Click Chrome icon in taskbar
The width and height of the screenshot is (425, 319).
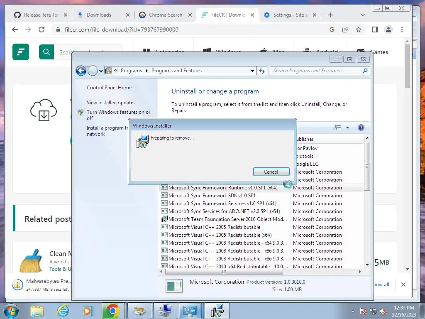(113, 311)
